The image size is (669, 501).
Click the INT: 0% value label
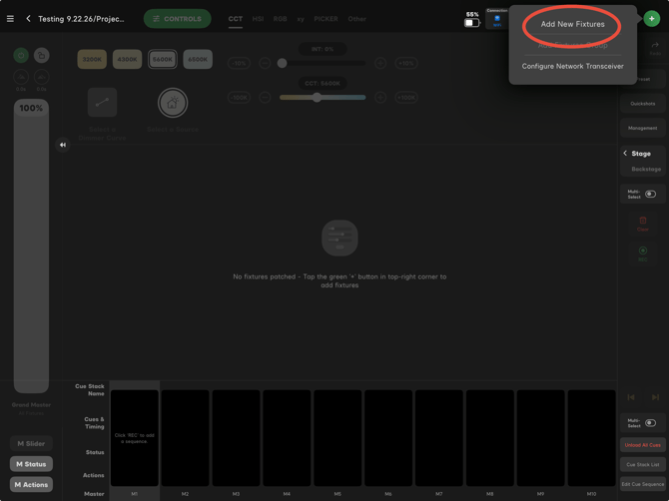click(323, 49)
